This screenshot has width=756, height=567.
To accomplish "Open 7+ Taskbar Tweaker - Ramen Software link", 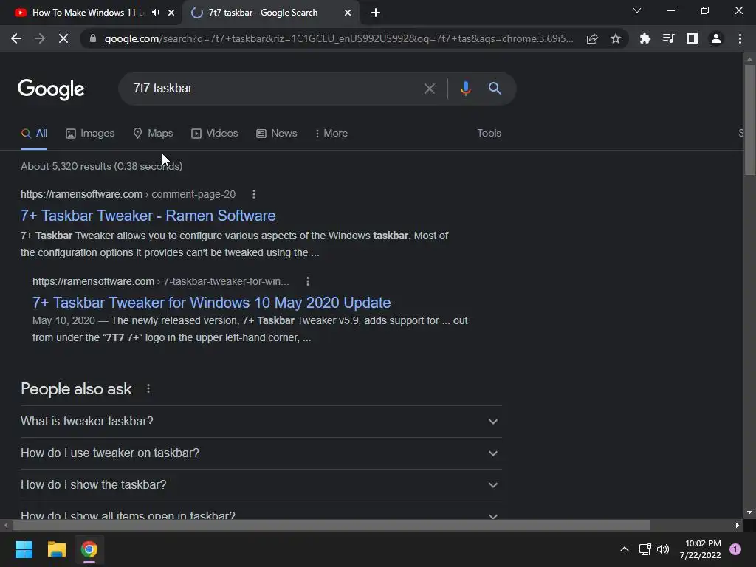I will 148,216.
